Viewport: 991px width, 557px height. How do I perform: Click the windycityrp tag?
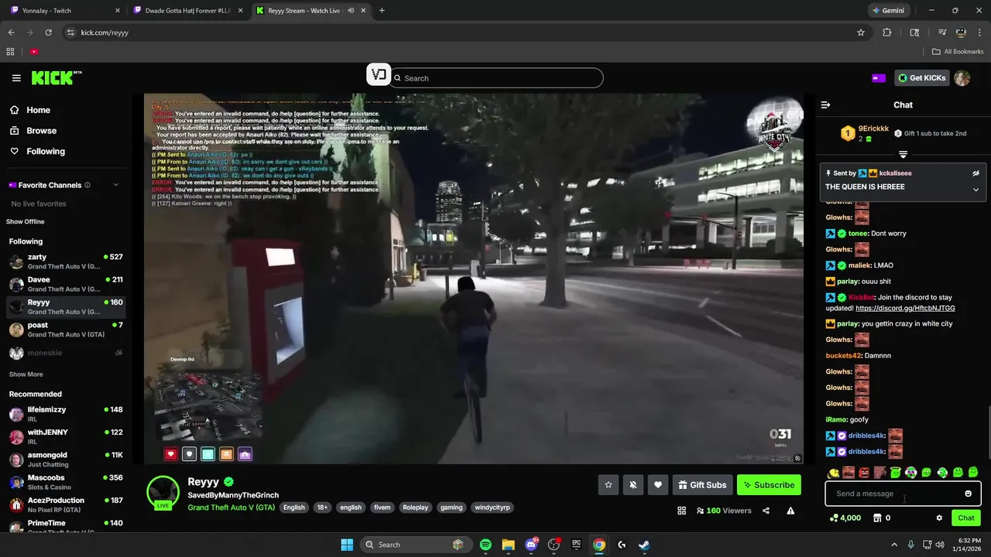pos(492,507)
